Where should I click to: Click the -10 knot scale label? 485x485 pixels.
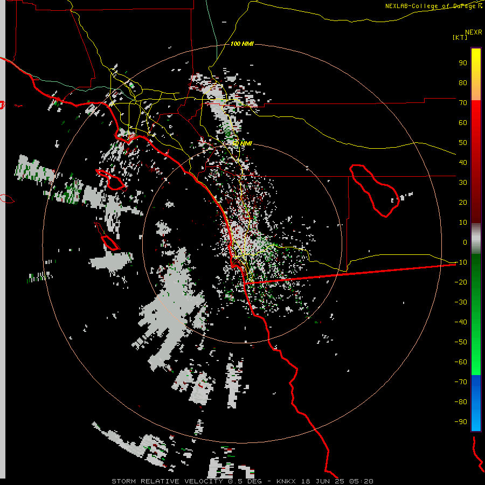tap(461, 262)
